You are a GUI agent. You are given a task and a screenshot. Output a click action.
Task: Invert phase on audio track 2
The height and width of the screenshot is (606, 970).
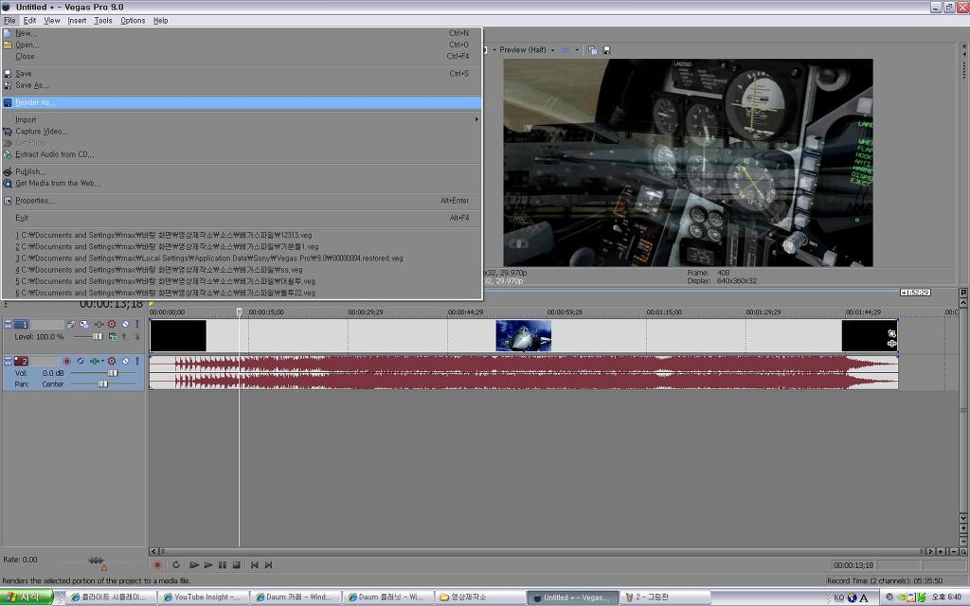(x=81, y=361)
